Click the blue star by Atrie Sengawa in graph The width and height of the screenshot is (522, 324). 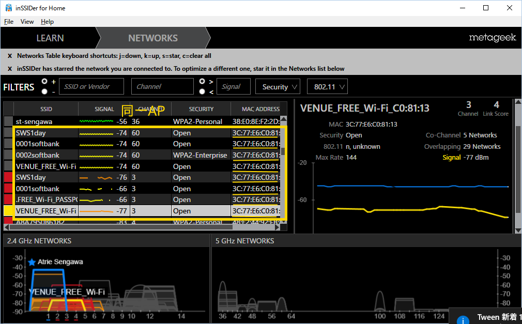pyautogui.click(x=32, y=263)
